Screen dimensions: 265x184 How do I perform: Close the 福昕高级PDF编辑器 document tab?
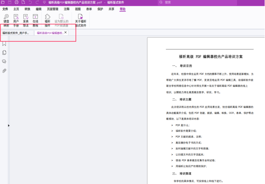click(65, 32)
